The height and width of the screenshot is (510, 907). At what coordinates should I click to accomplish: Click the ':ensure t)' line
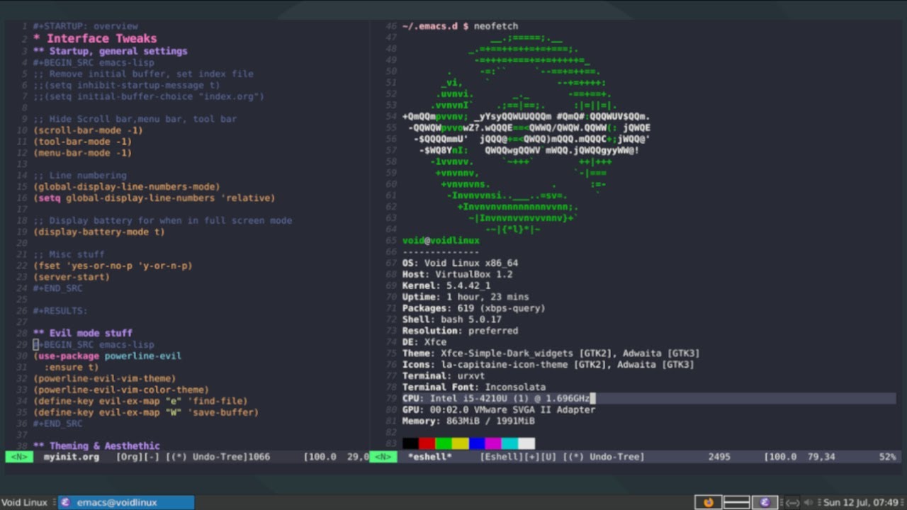pos(72,367)
